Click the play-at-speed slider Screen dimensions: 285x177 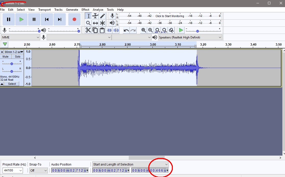pos(203,31)
